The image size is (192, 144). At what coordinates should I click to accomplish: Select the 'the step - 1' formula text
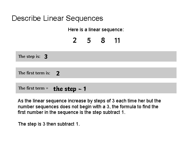coord(70,89)
